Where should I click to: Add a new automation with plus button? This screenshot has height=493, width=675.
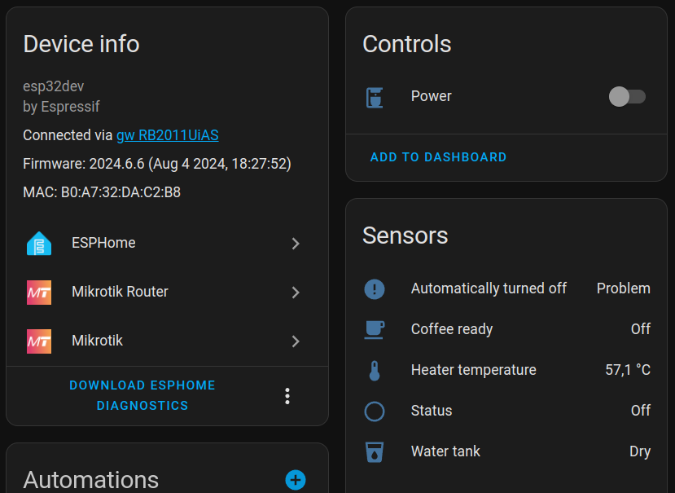[x=296, y=480]
